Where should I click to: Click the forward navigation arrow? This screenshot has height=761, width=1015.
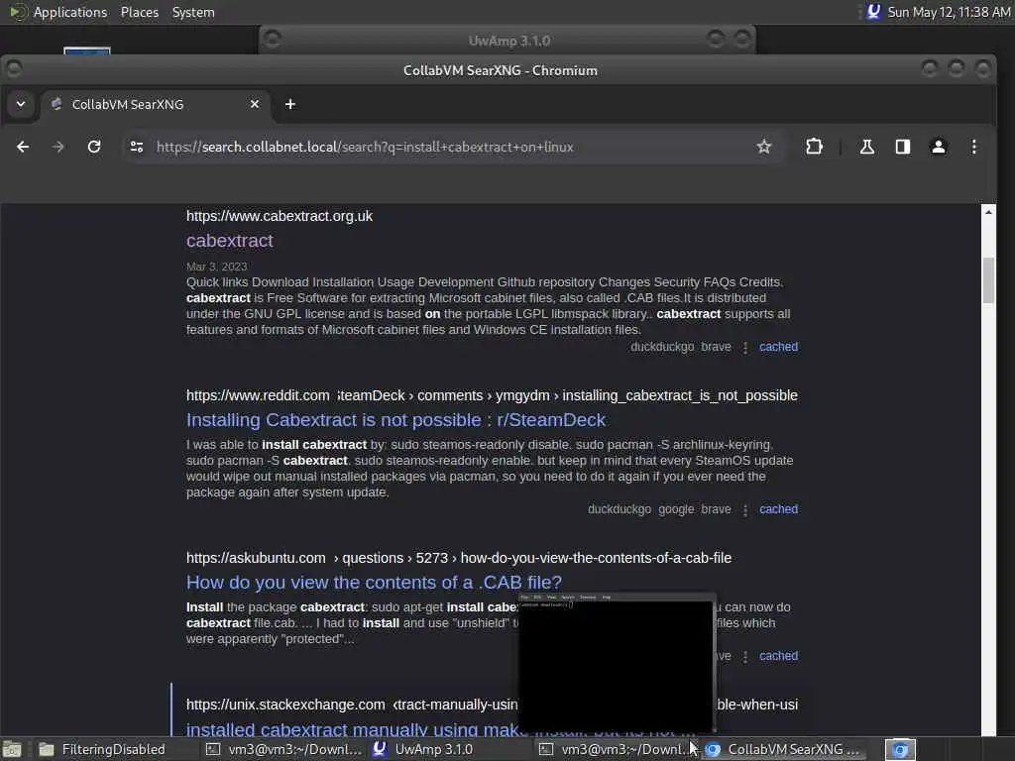coord(58,147)
